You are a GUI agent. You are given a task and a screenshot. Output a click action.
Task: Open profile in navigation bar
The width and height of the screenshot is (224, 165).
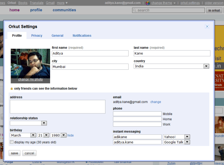(x=36, y=10)
